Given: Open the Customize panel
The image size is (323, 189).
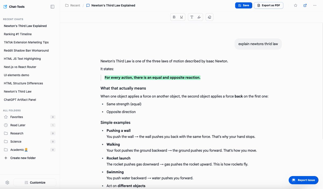Looking at the screenshot, I should point(35,183).
